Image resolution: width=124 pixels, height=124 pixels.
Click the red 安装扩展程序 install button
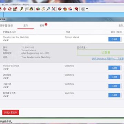pyautogui.click(x=11, y=112)
